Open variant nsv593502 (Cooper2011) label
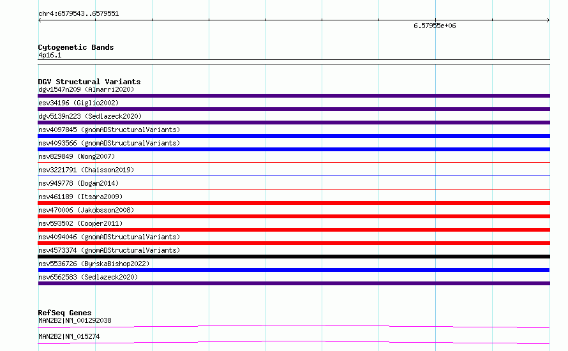 point(80,223)
